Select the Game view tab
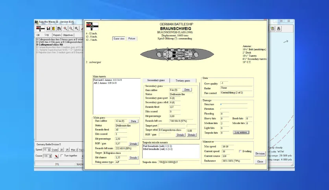This screenshot has height=190, width=329. click(x=119, y=39)
